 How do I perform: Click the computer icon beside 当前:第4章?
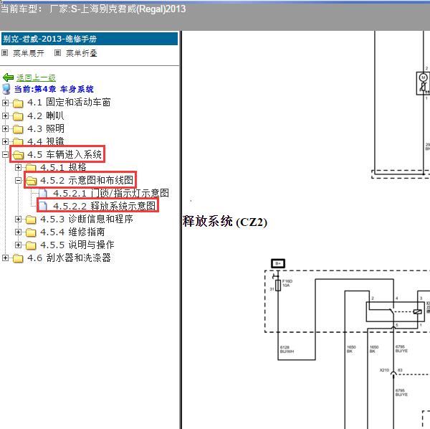click(x=6, y=89)
